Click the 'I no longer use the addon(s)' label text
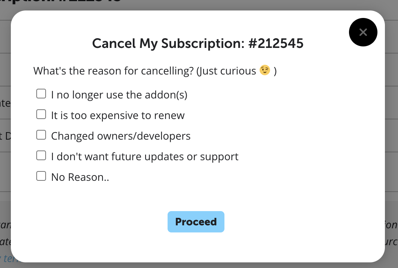 coord(119,95)
